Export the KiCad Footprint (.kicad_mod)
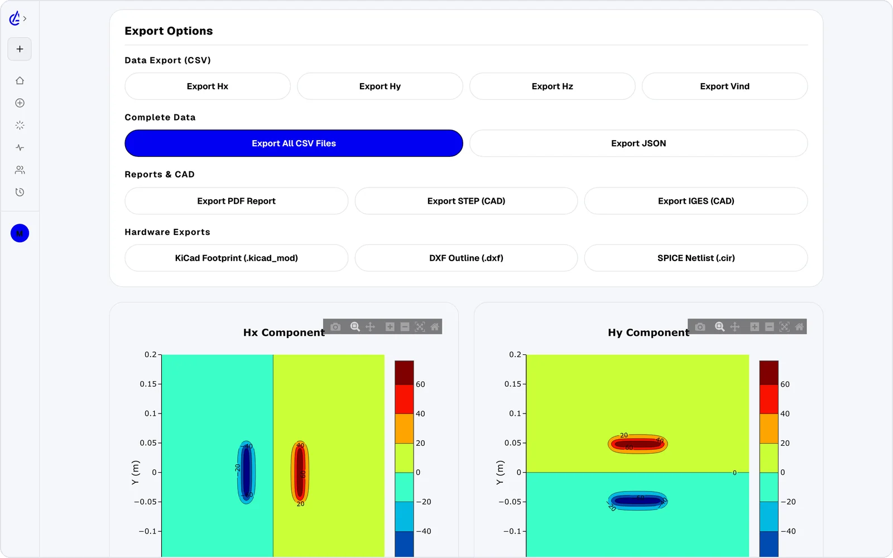This screenshot has height=558, width=893. pyautogui.click(x=237, y=258)
